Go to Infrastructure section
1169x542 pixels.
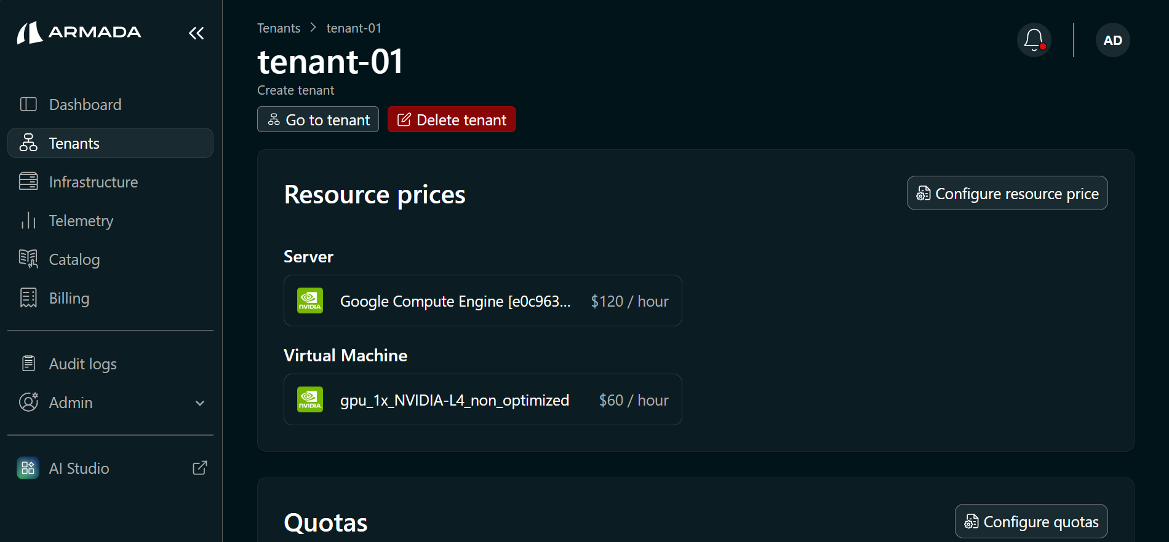pyautogui.click(x=110, y=182)
